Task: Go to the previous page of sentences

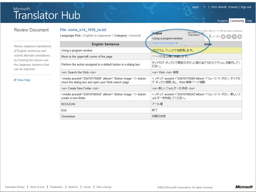Action: click(229, 37)
